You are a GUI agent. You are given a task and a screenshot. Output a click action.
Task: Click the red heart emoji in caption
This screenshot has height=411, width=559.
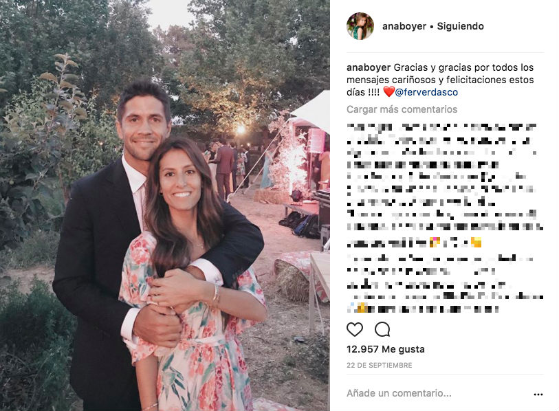388,92
